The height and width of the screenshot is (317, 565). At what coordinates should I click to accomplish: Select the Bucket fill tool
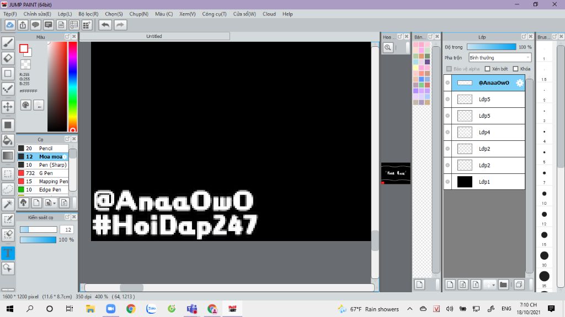tap(8, 140)
